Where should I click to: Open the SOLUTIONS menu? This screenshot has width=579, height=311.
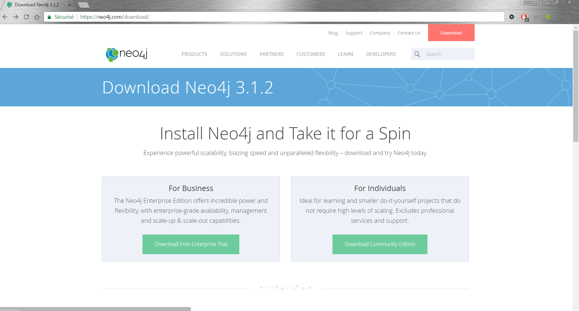click(233, 54)
